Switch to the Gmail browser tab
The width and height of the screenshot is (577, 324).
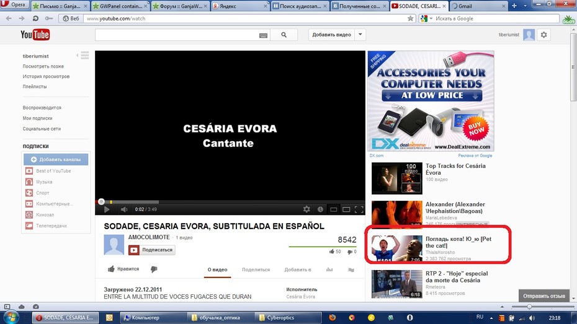[x=478, y=6]
